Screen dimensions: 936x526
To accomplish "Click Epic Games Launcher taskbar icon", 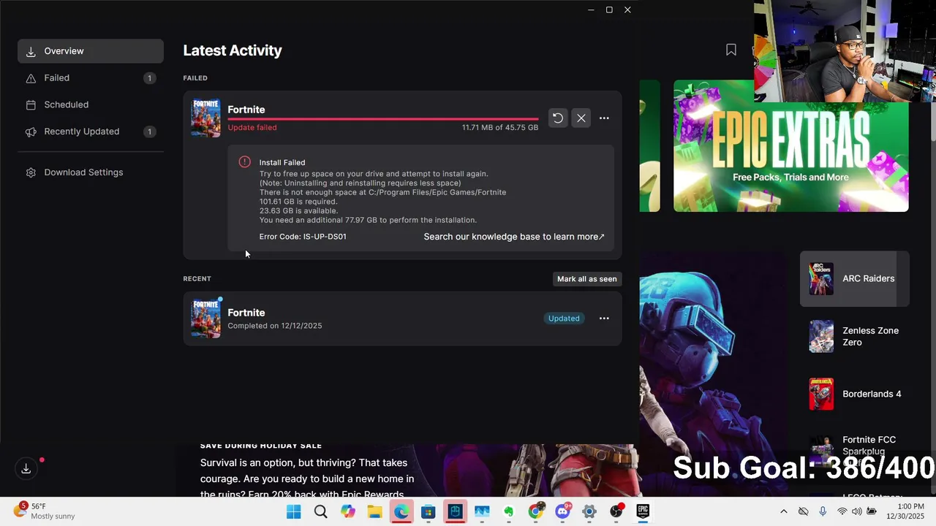I will coord(643,511).
